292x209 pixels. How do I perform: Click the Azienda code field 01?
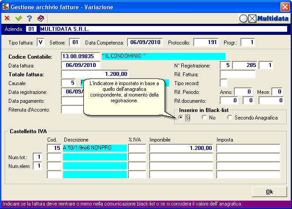(x=31, y=29)
